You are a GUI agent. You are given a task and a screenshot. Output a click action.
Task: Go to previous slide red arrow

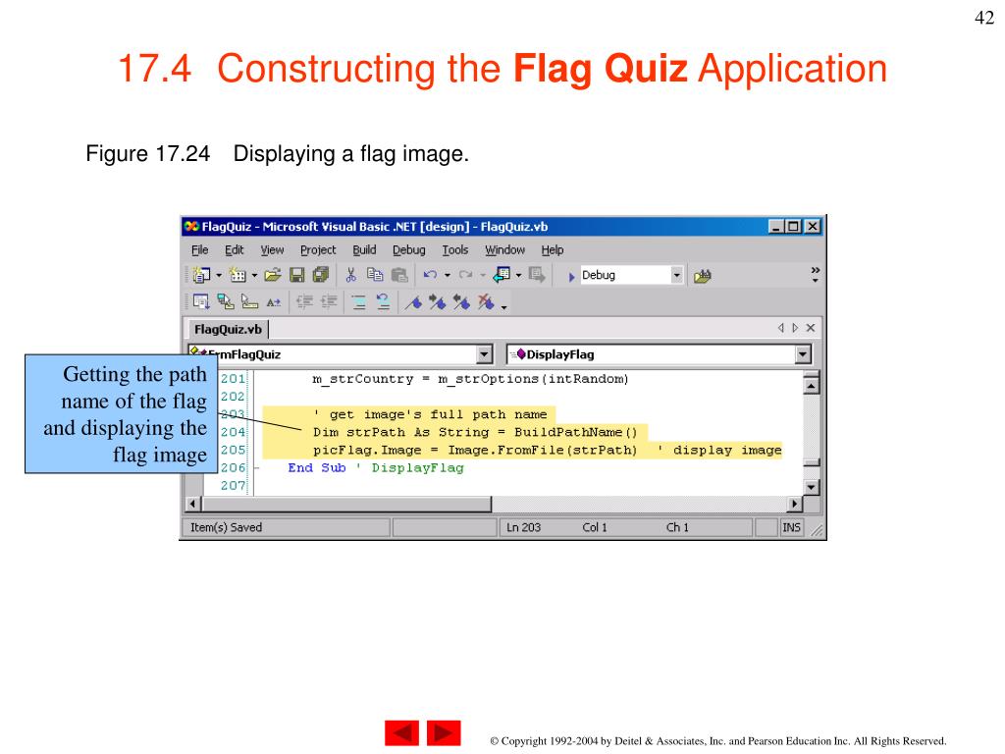coord(401,732)
